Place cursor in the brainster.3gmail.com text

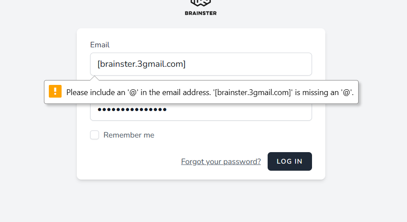click(141, 64)
